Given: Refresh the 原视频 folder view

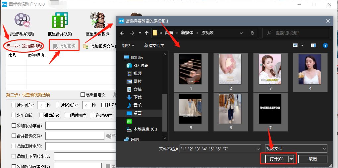Looking at the screenshot, I should [x=253, y=33].
